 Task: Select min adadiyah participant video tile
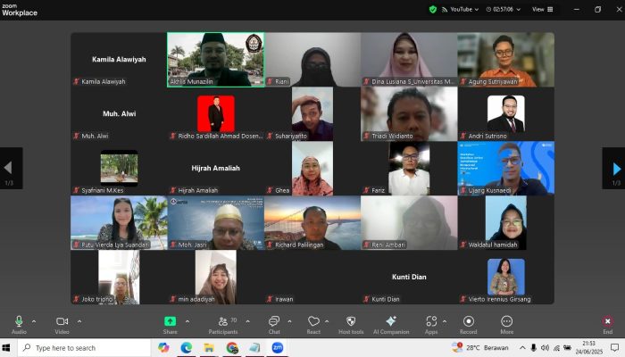pyautogui.click(x=216, y=277)
